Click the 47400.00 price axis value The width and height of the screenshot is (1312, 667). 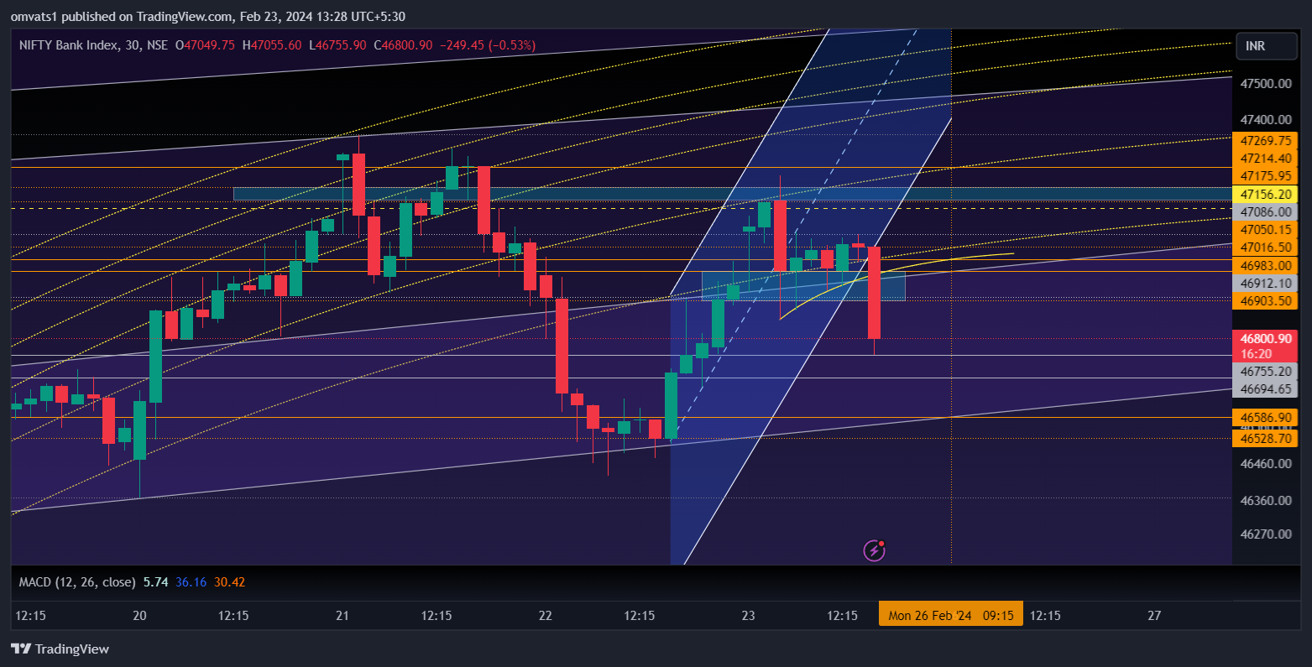[1266, 120]
